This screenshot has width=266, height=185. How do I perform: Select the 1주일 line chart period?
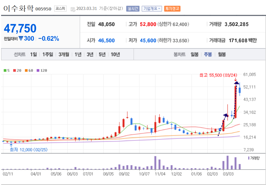(48, 55)
